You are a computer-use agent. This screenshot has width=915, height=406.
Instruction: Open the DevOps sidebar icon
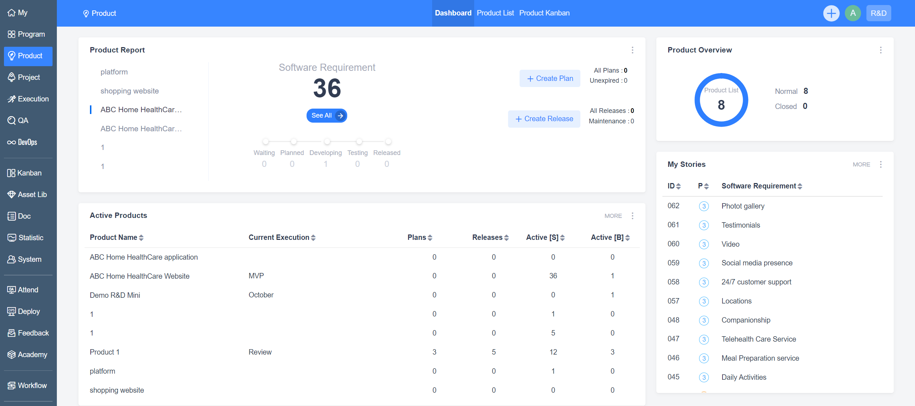[x=11, y=142]
